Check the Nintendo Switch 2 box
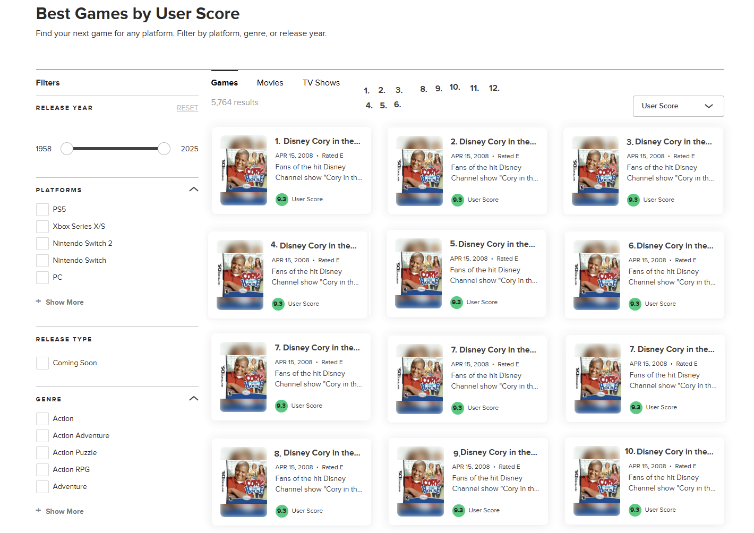754x533 pixels. 42,243
